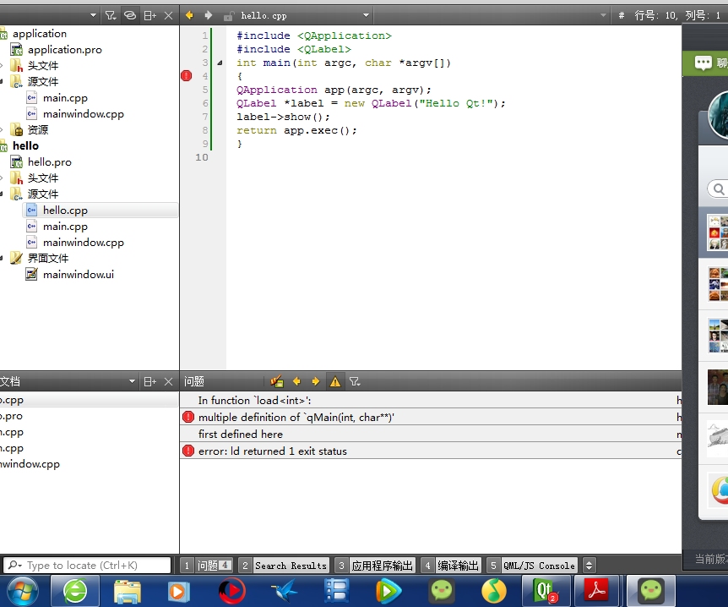Screen dimensions: 728x607
Task: Click the filter tree icon in project panel
Action: [x=110, y=16]
